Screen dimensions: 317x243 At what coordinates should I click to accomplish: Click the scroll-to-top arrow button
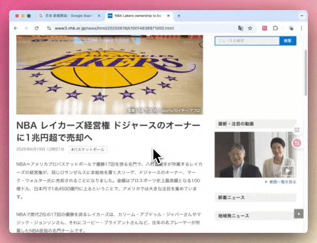[x=299, y=214]
